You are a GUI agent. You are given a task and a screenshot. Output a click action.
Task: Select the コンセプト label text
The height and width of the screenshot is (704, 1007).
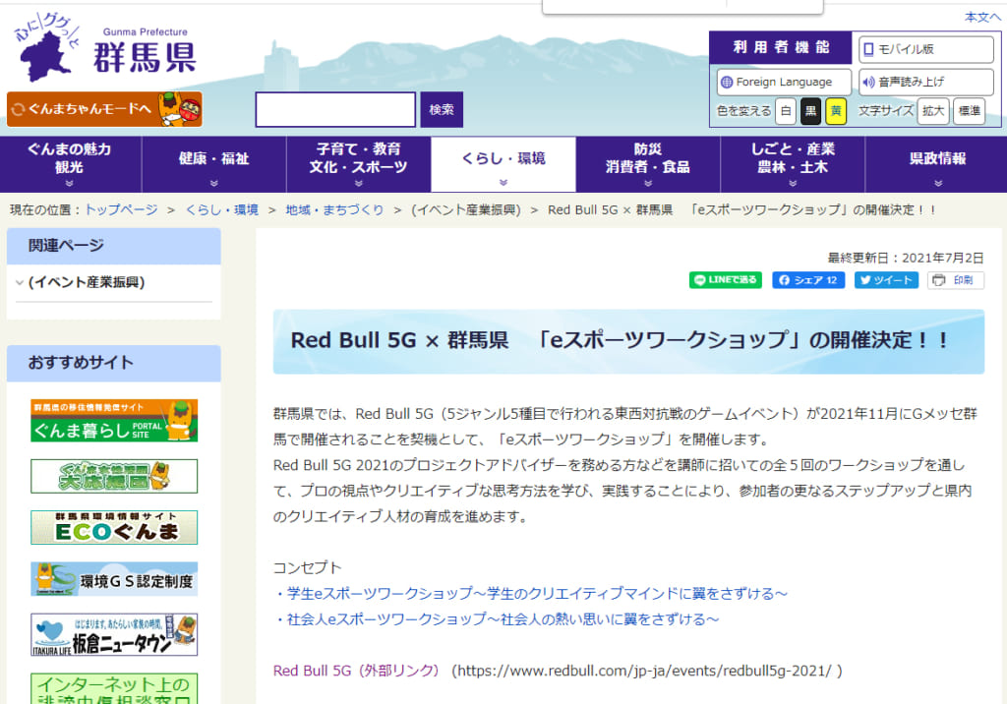click(308, 568)
